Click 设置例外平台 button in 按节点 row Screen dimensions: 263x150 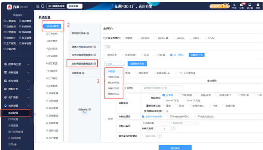tap(196, 55)
